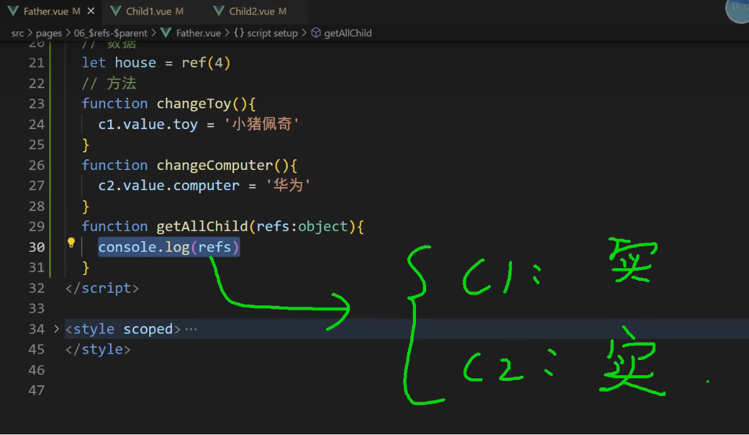749x435 pixels.
Task: Click the Vue icon on Child1.vue tab
Action: click(116, 11)
